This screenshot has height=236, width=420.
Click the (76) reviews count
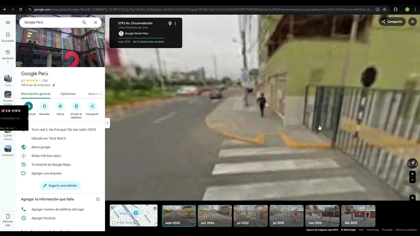coord(45,81)
